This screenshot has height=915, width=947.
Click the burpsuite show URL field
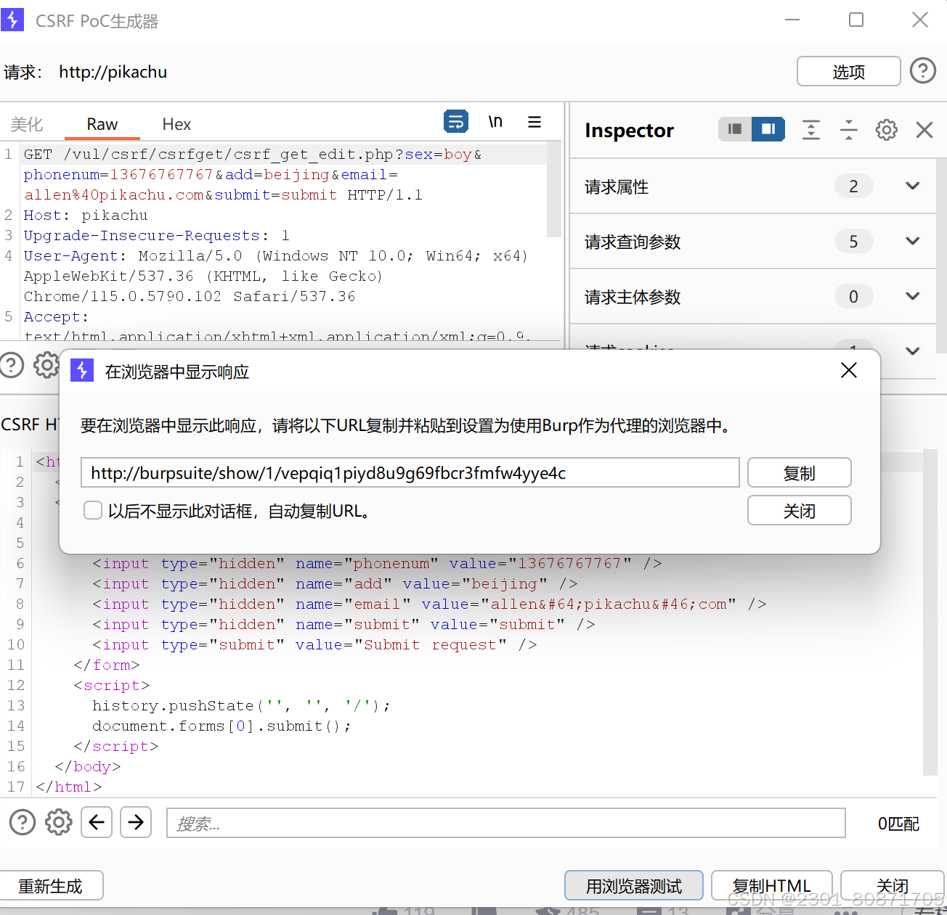410,473
